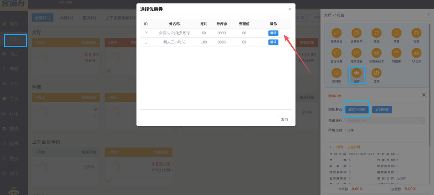Click 券名称 column header
434x195 pixels.
[x=174, y=24]
